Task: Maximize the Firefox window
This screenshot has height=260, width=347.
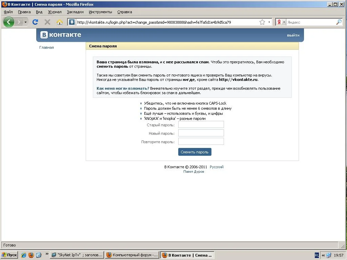Action: 335,4
